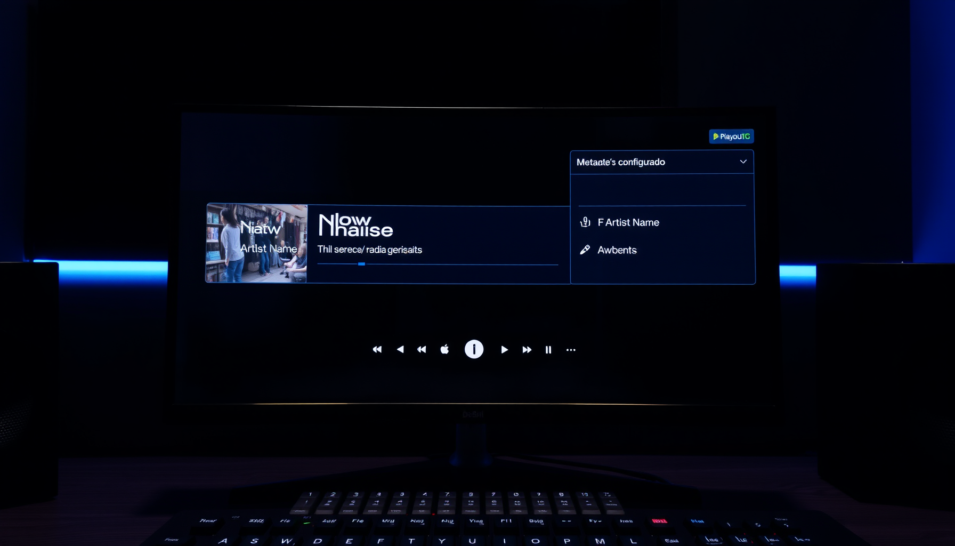Click the single left-pointing triangle icon
This screenshot has height=546, width=955.
(x=400, y=350)
